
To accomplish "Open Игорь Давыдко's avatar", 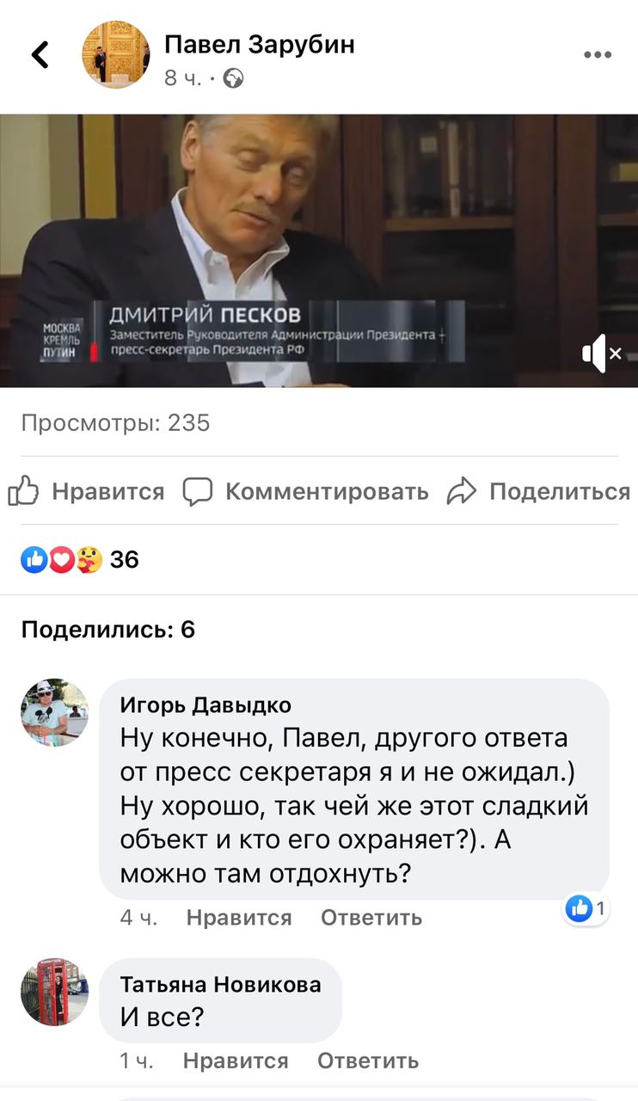I will [x=54, y=712].
